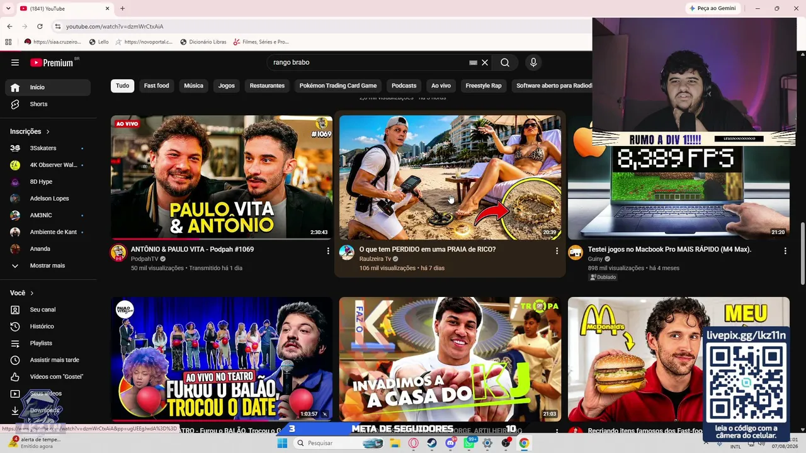Click the PAULO VITA & ANTÔNIO live thumbnail
806x453 pixels.
(x=222, y=177)
